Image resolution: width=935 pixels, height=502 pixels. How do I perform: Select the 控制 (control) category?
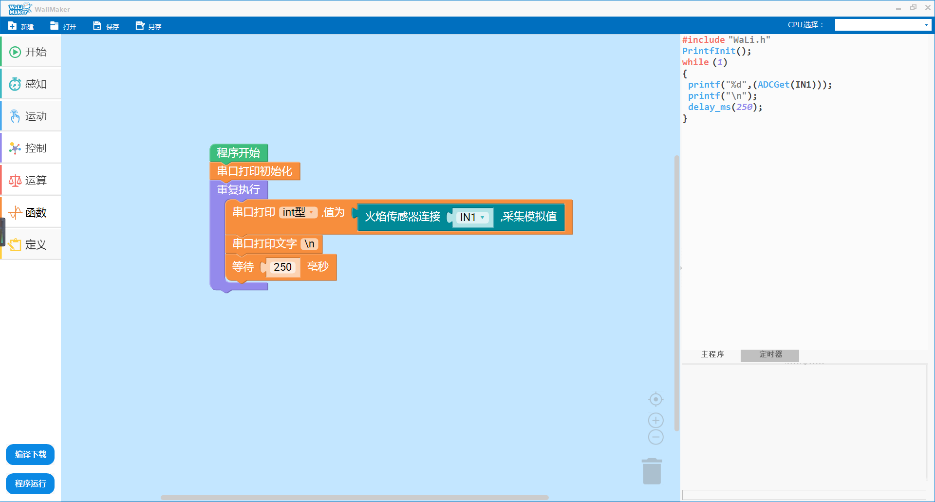pyautogui.click(x=31, y=149)
